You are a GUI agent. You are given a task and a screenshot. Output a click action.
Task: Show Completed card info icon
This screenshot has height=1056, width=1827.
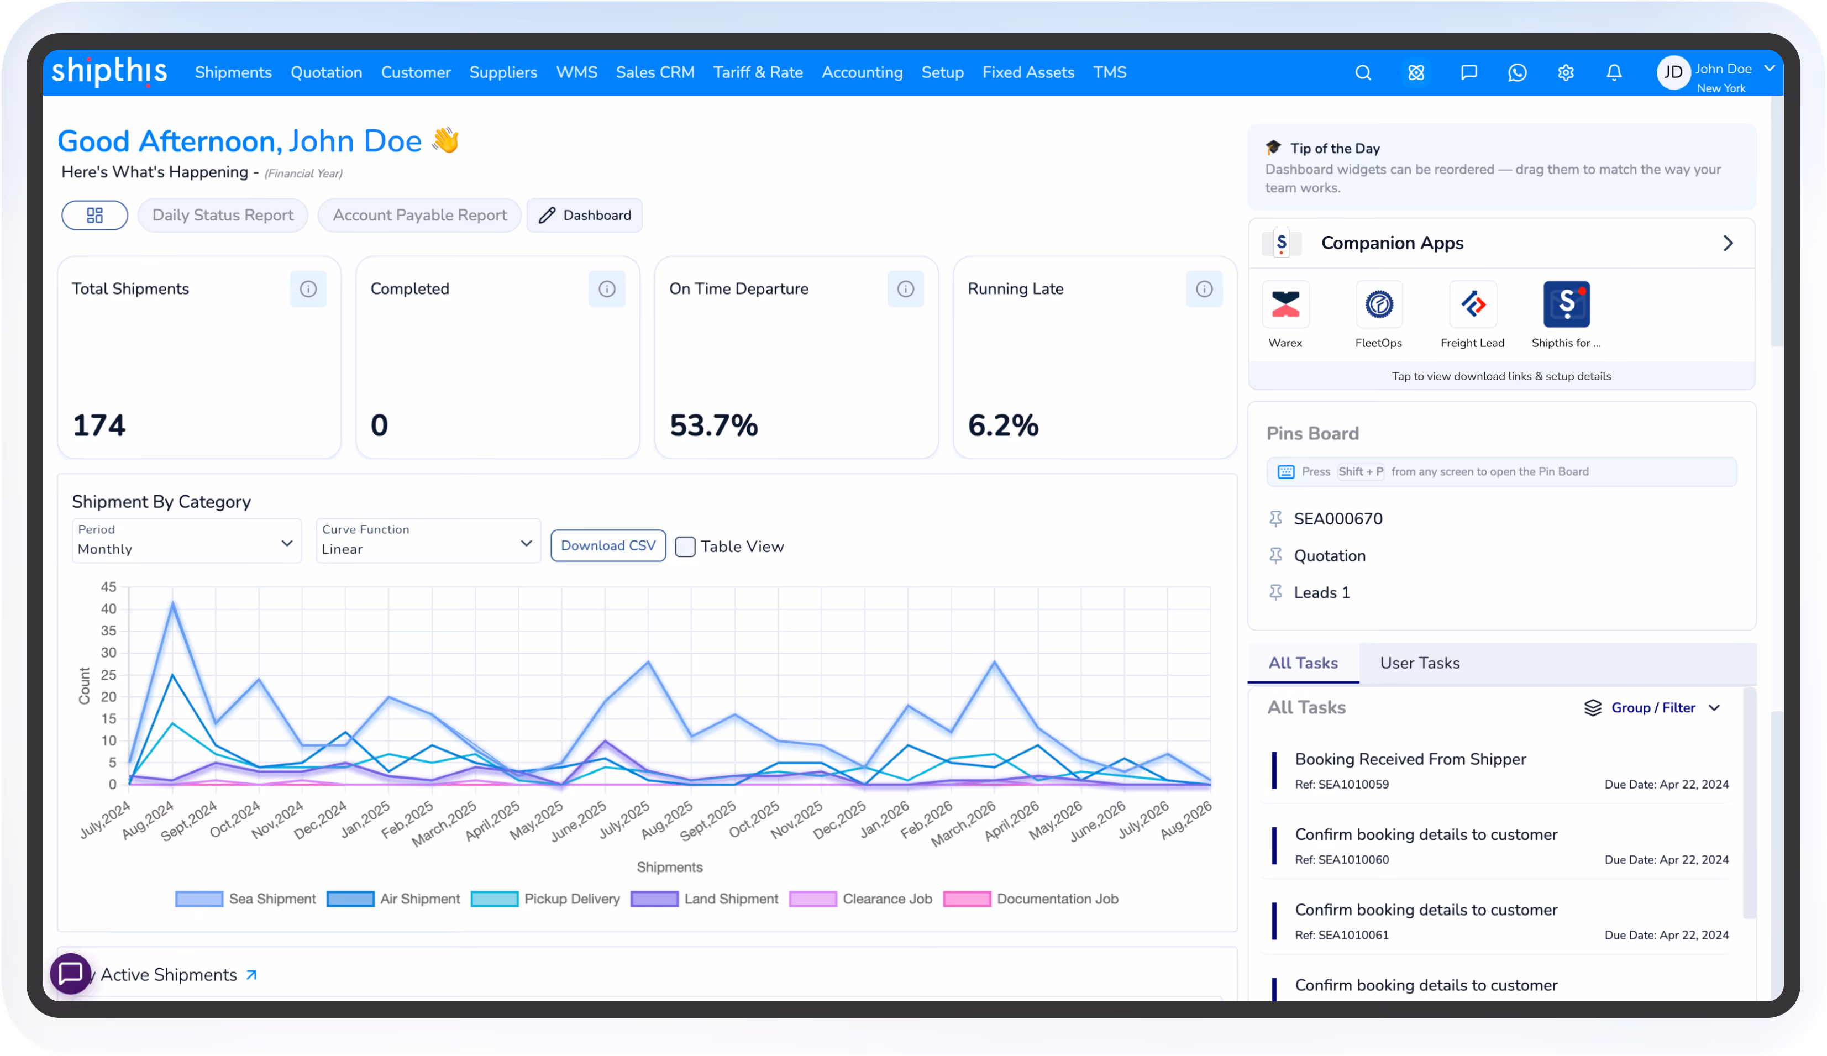(607, 289)
